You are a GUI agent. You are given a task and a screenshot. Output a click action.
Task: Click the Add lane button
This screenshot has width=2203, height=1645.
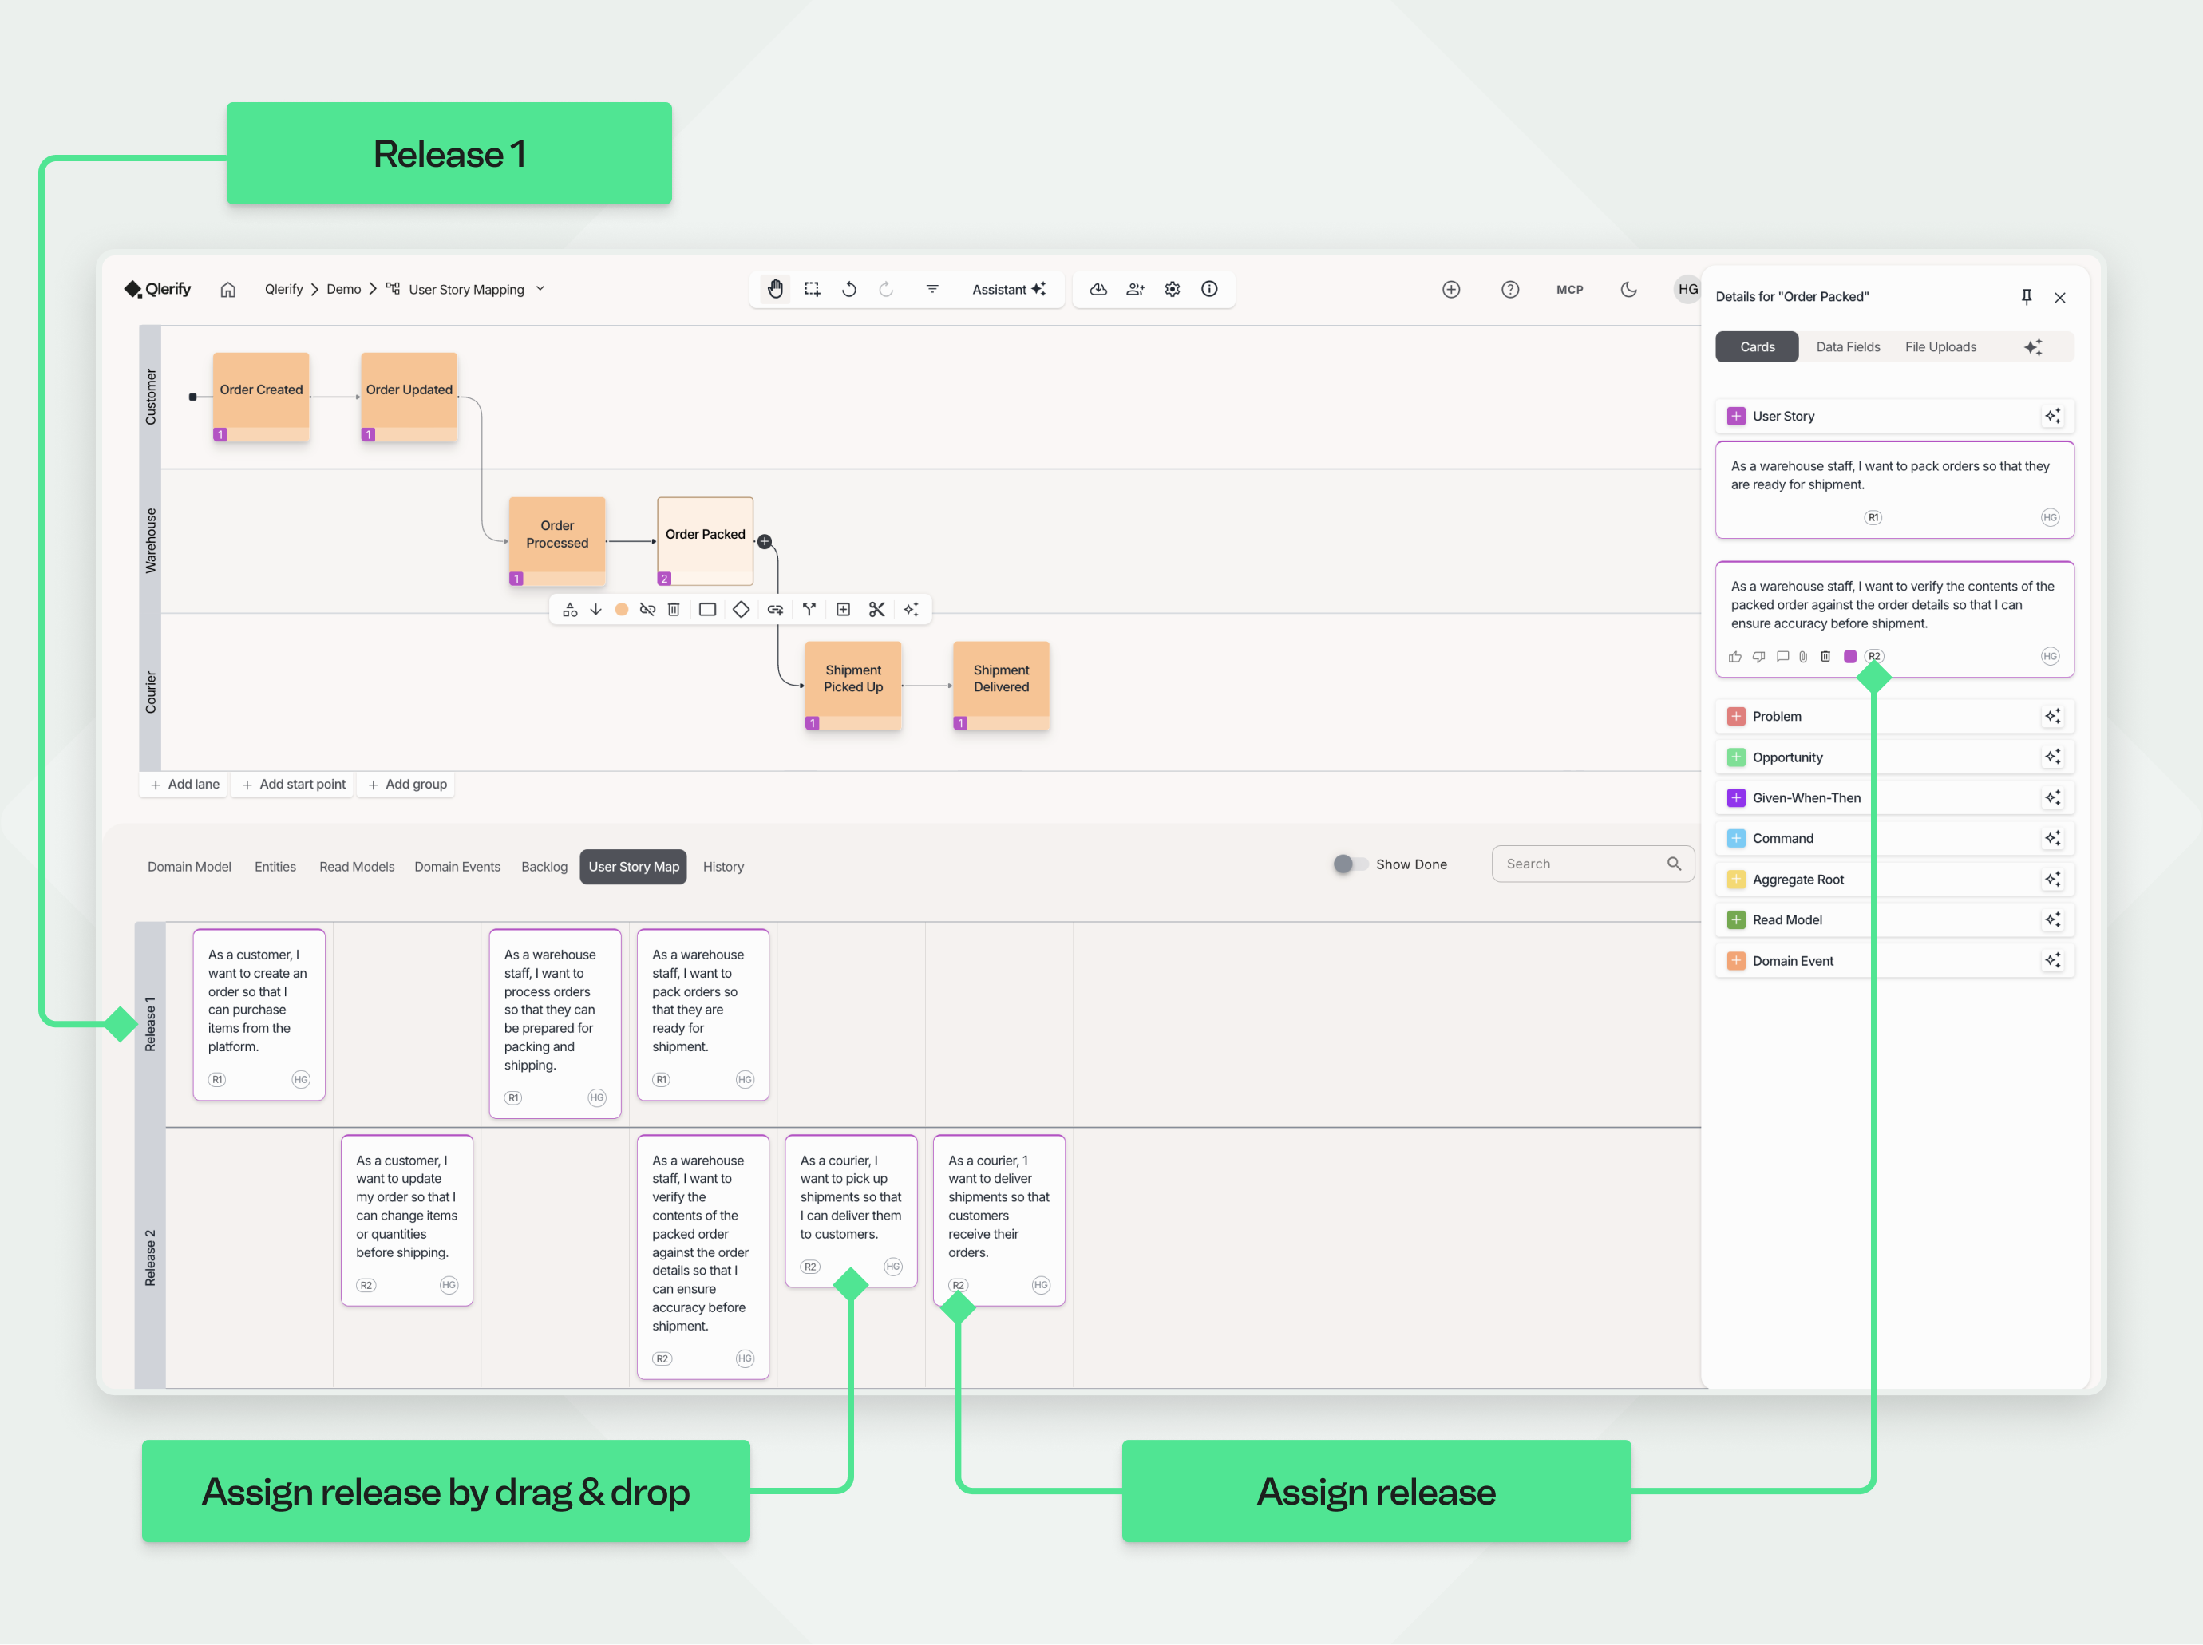184,785
